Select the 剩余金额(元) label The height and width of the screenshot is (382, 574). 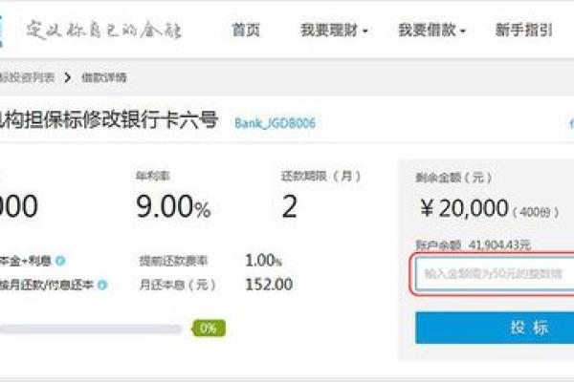(x=453, y=178)
